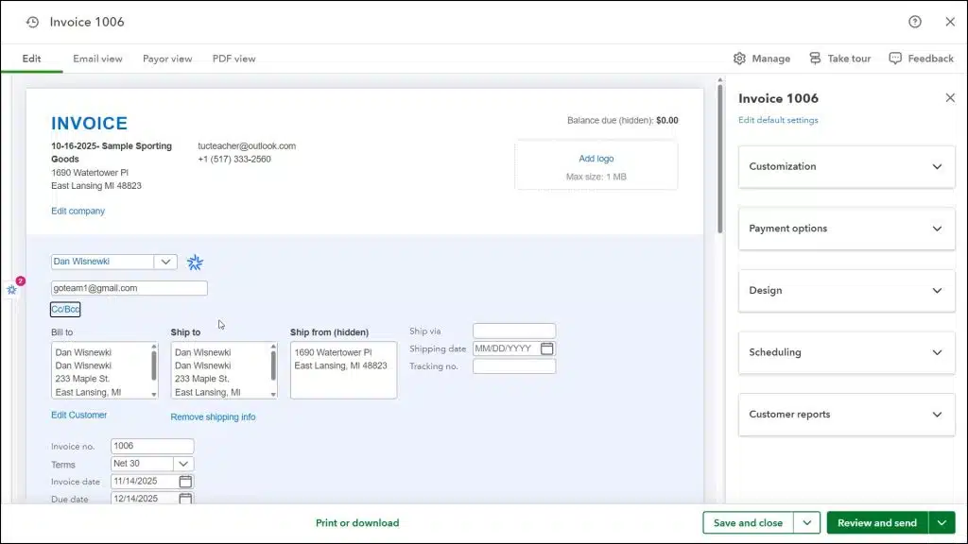Viewport: 968px width, 544px height.
Task: Expand the Scheduling section
Action: (846, 352)
